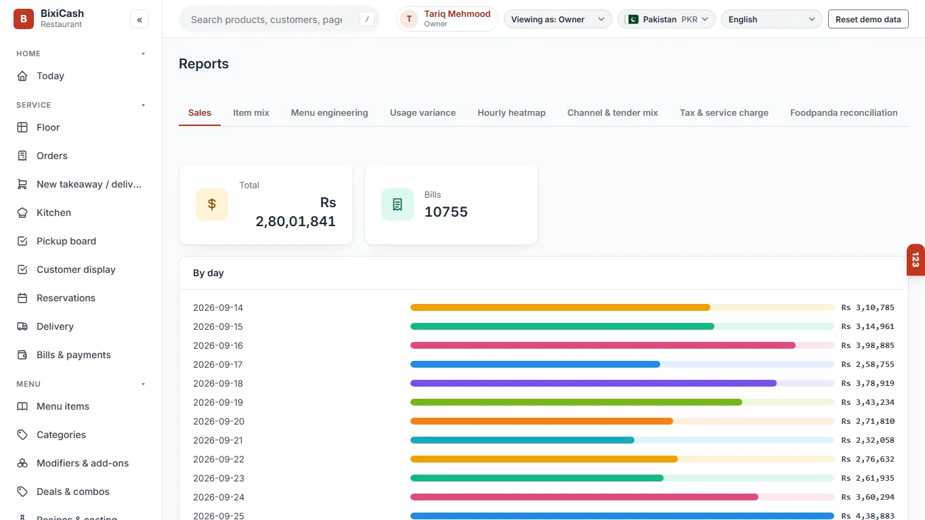Click the BixiCash logo icon

[x=23, y=19]
